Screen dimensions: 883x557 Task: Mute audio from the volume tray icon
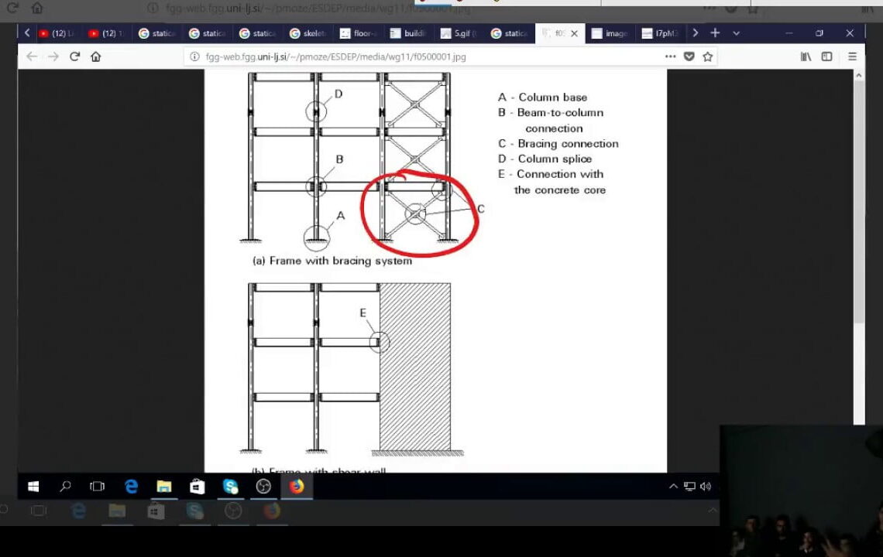coord(705,486)
